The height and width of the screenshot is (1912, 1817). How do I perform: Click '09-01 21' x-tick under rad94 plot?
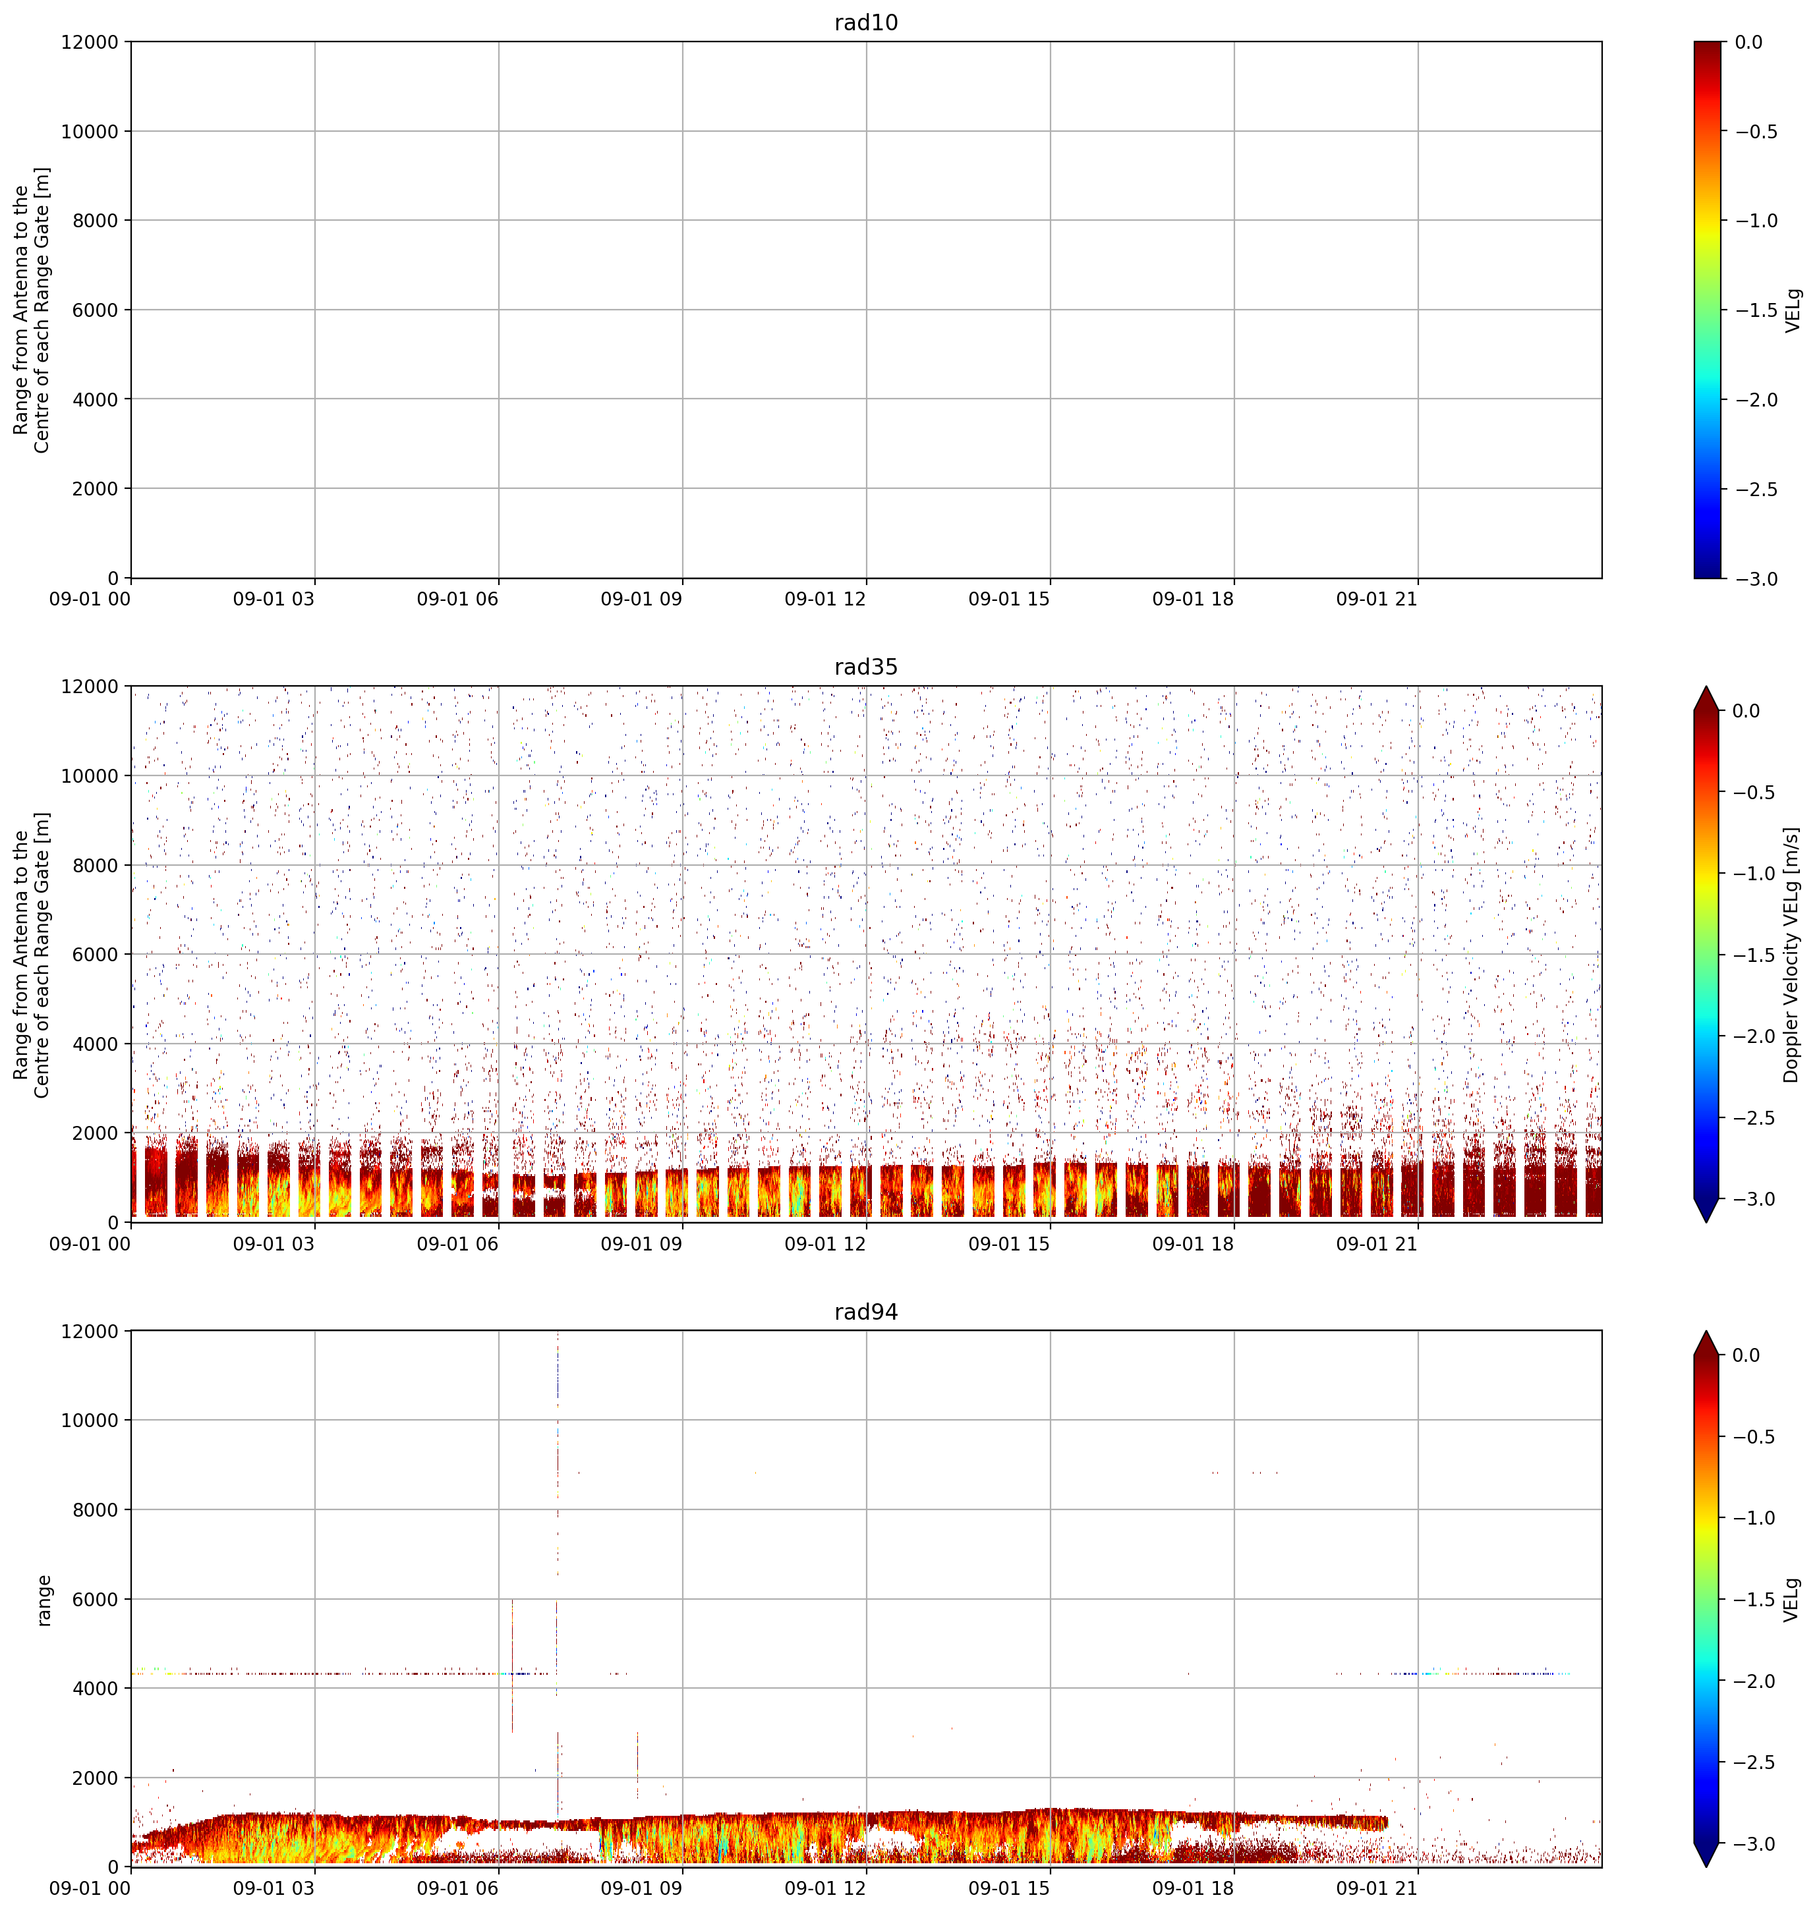tap(1376, 1889)
